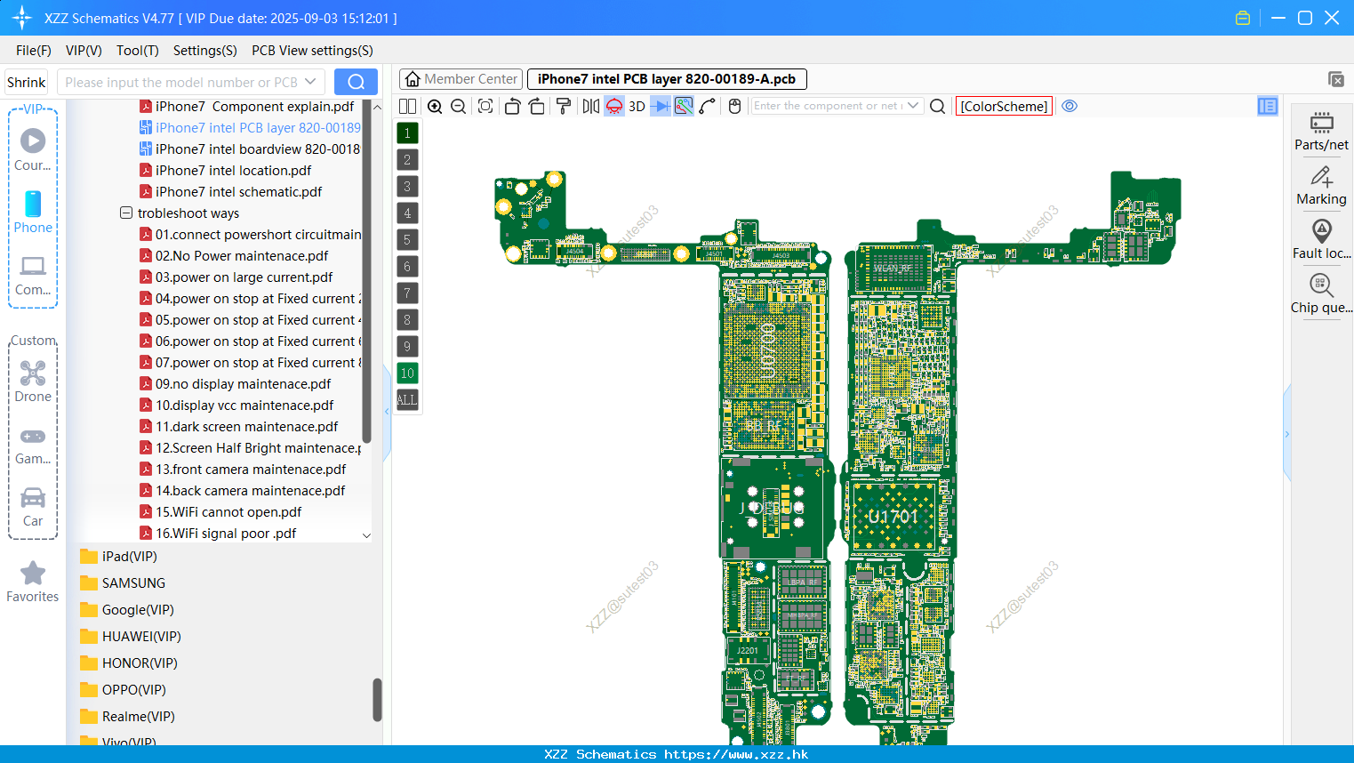Image resolution: width=1354 pixels, height=763 pixels.
Task: Toggle split view layout icon
Action: click(x=407, y=106)
